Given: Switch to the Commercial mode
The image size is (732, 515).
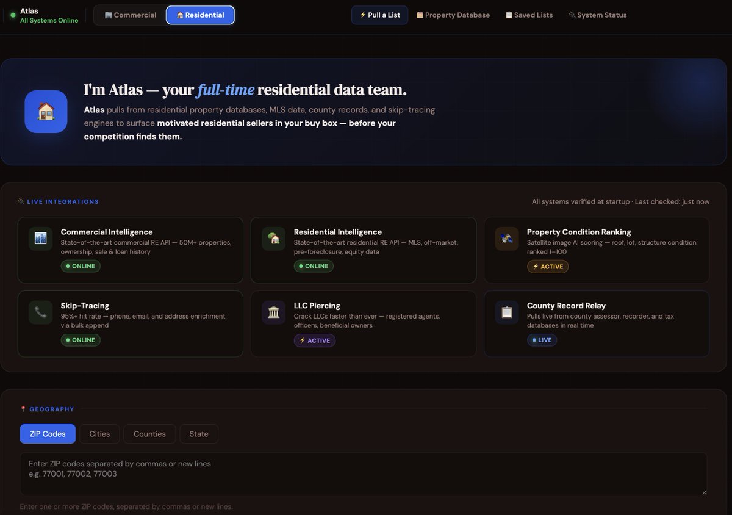Looking at the screenshot, I should tap(130, 15).
